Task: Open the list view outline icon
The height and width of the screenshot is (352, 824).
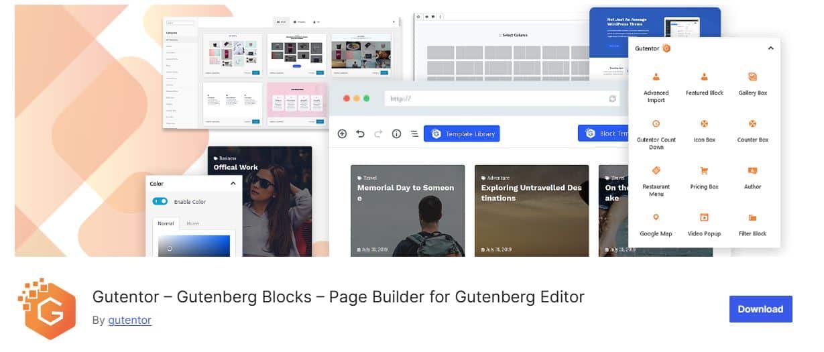Action: 414,134
